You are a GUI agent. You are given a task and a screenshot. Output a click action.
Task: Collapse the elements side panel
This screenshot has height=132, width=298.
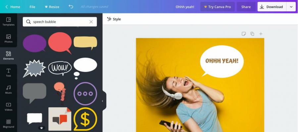coord(103,101)
